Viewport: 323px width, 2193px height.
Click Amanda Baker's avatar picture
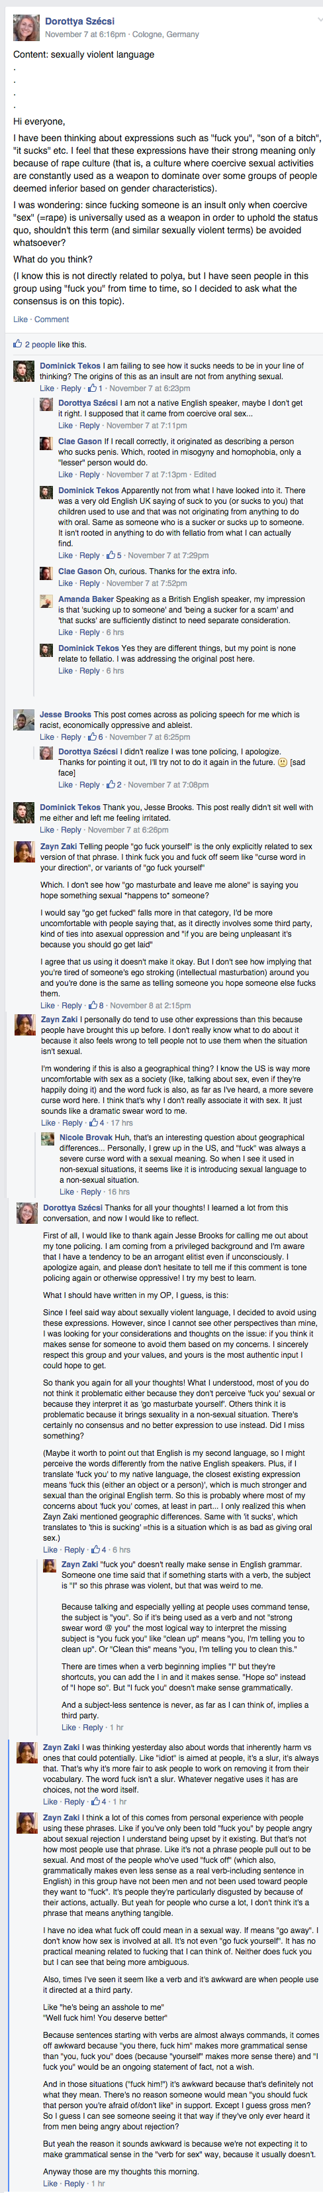(x=47, y=601)
